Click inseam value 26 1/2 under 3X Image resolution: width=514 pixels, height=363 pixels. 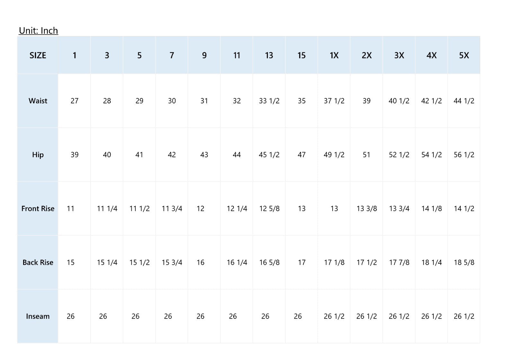399,316
